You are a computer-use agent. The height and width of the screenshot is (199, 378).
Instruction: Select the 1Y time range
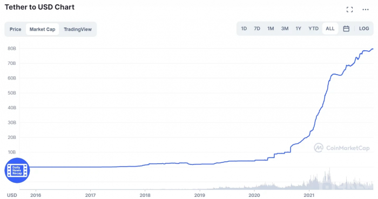click(x=299, y=29)
